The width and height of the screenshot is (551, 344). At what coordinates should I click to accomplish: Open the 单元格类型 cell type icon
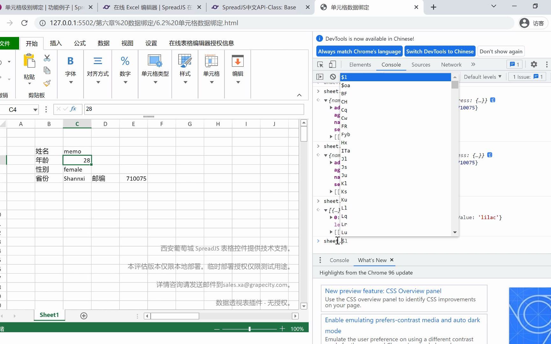click(155, 61)
